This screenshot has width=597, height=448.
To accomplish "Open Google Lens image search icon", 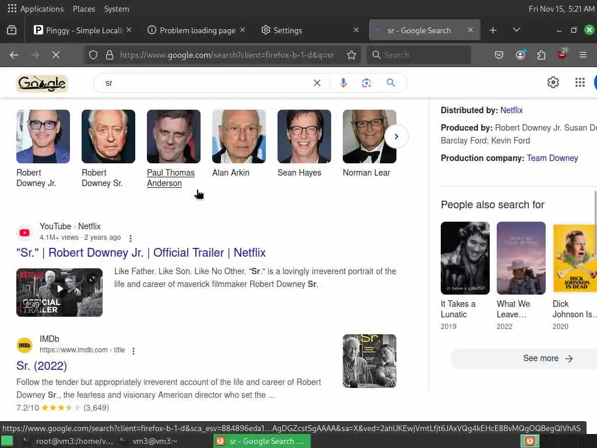I will 366,83.
